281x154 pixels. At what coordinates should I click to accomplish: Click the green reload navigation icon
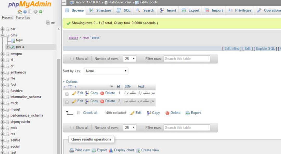coord(41,12)
